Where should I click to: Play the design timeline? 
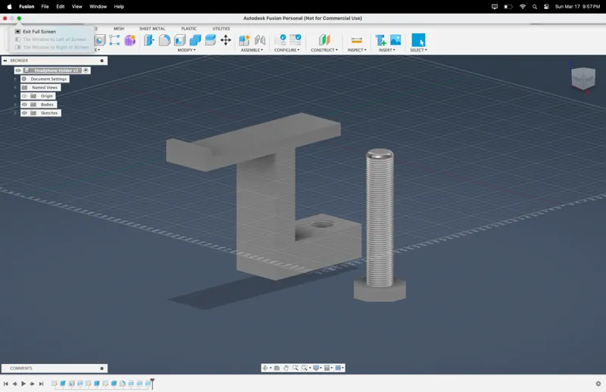[23, 384]
